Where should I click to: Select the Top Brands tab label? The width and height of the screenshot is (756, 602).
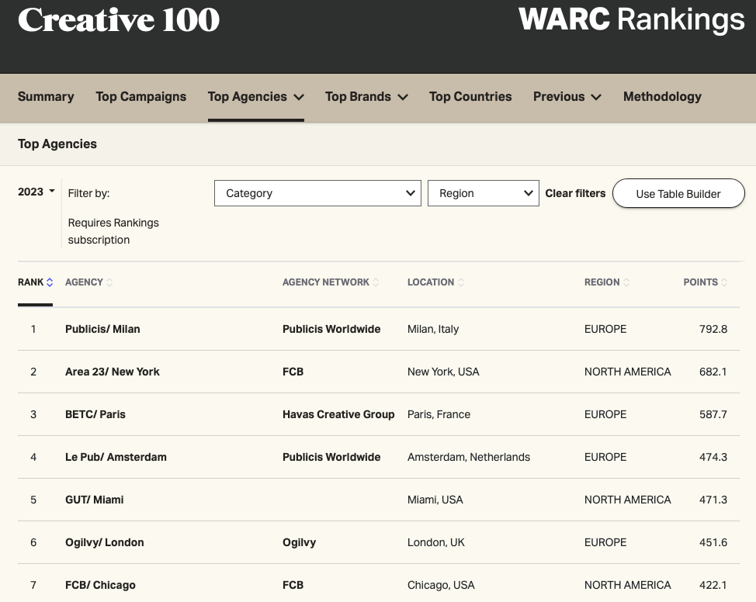click(x=359, y=96)
